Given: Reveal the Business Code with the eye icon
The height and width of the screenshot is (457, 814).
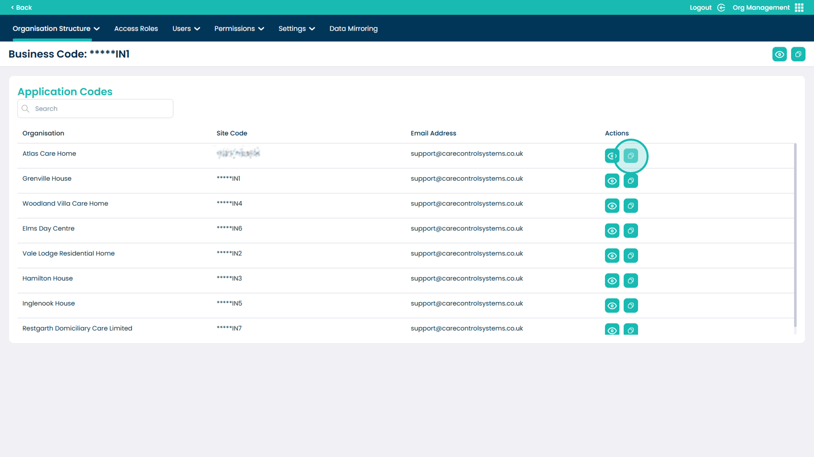Looking at the screenshot, I should coord(779,54).
